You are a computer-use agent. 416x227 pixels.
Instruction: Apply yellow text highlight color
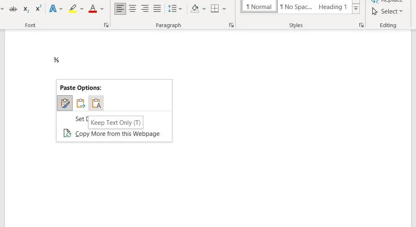[73, 9]
